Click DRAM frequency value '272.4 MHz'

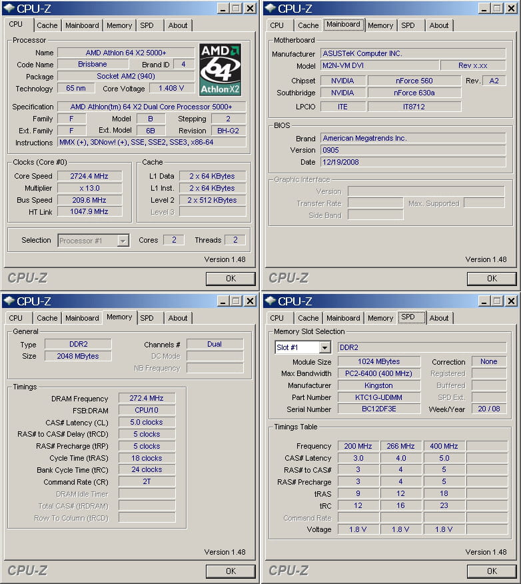click(x=147, y=398)
